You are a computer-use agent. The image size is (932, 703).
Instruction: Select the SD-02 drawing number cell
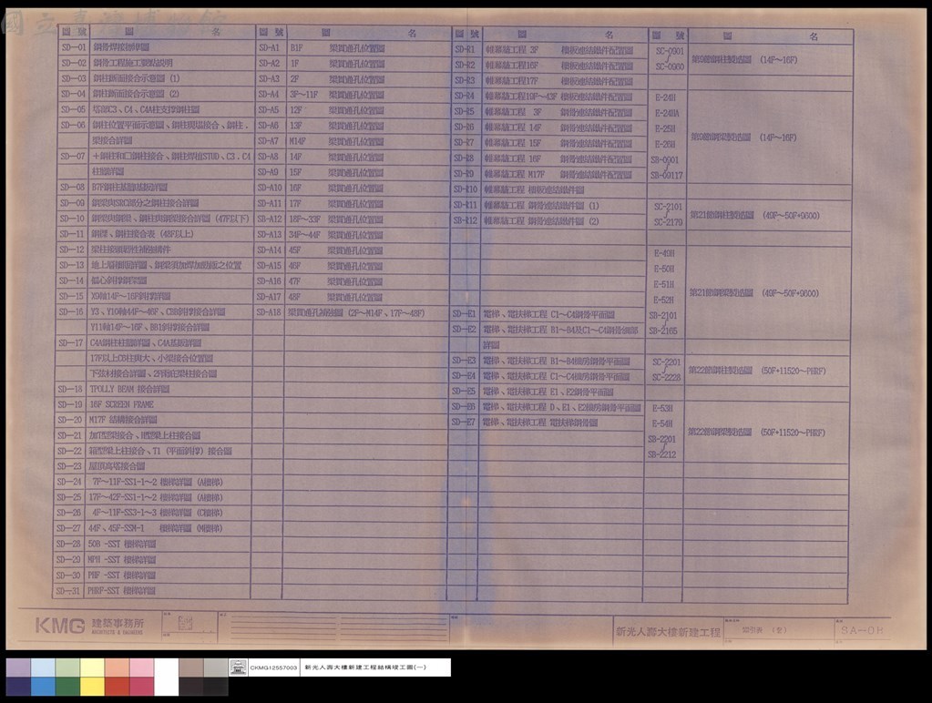(x=74, y=63)
